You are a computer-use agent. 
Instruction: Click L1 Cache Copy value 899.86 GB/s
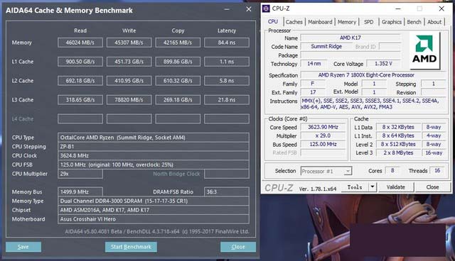178,62
